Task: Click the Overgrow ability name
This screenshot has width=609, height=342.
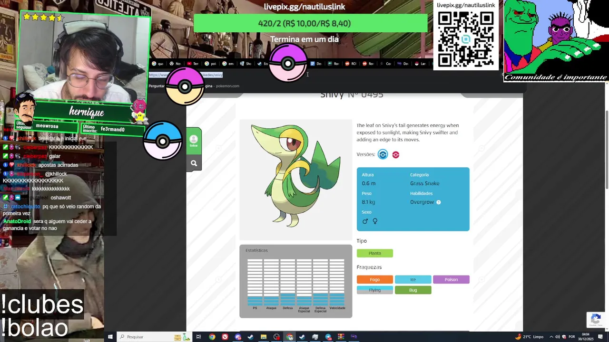Action: 422,202
